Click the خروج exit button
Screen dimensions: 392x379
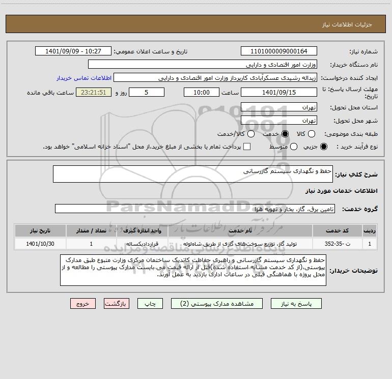click(83, 304)
